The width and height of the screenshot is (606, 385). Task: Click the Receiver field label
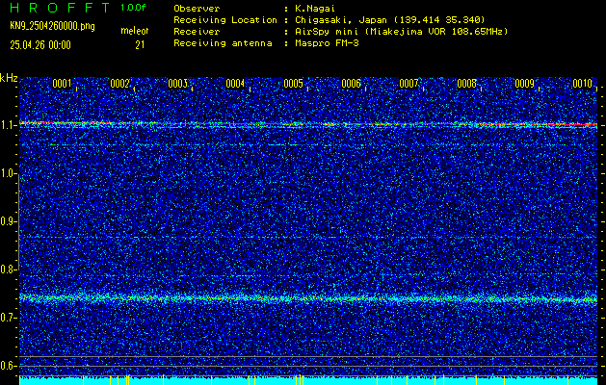tap(197, 32)
